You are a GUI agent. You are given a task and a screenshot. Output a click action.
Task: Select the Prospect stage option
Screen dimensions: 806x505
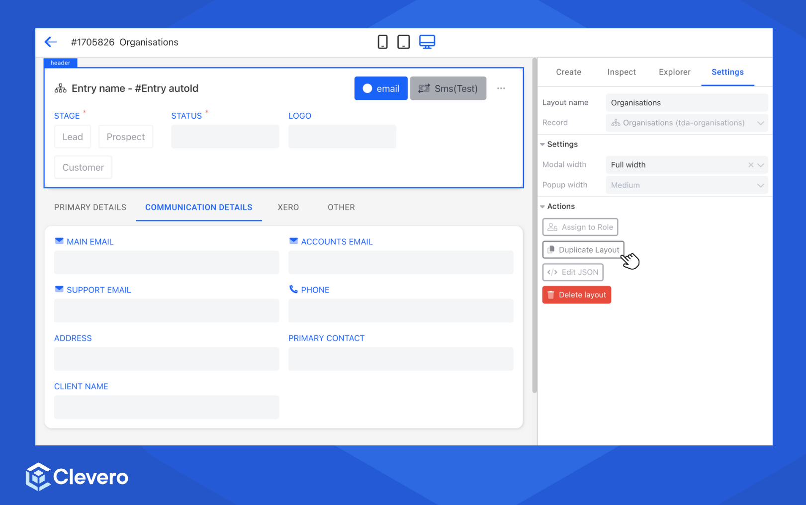click(x=126, y=137)
